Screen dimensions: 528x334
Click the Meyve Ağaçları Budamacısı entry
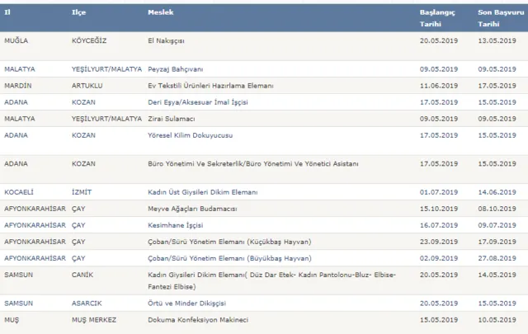click(191, 209)
